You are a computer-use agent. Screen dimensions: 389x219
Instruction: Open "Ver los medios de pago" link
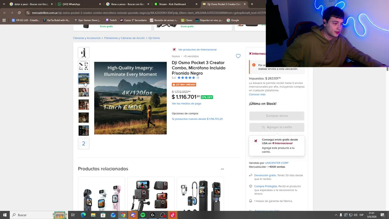click(x=186, y=103)
